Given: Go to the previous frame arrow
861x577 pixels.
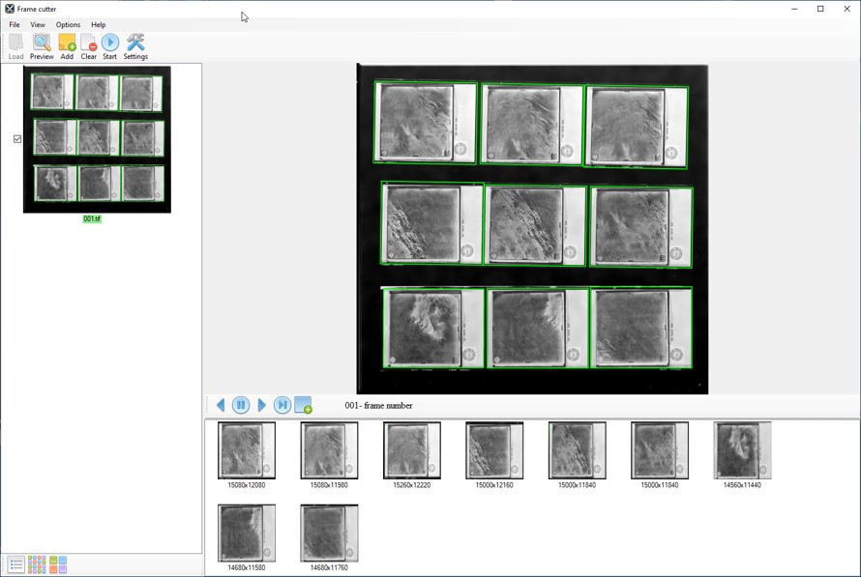Looking at the screenshot, I should [x=221, y=405].
